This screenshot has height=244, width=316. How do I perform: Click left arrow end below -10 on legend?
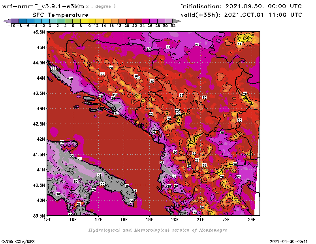[8, 21]
